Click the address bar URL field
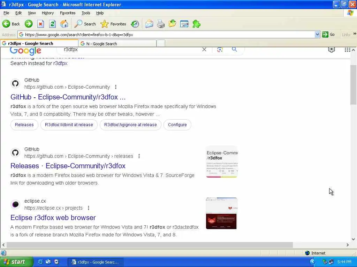The height and width of the screenshot is (267, 357). point(166,34)
